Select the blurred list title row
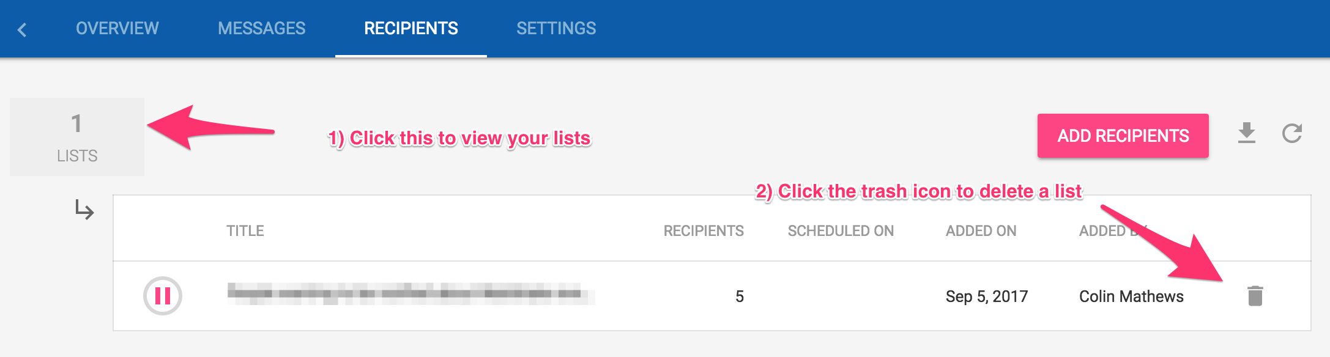Viewport: 1330px width, 357px height. point(410,296)
